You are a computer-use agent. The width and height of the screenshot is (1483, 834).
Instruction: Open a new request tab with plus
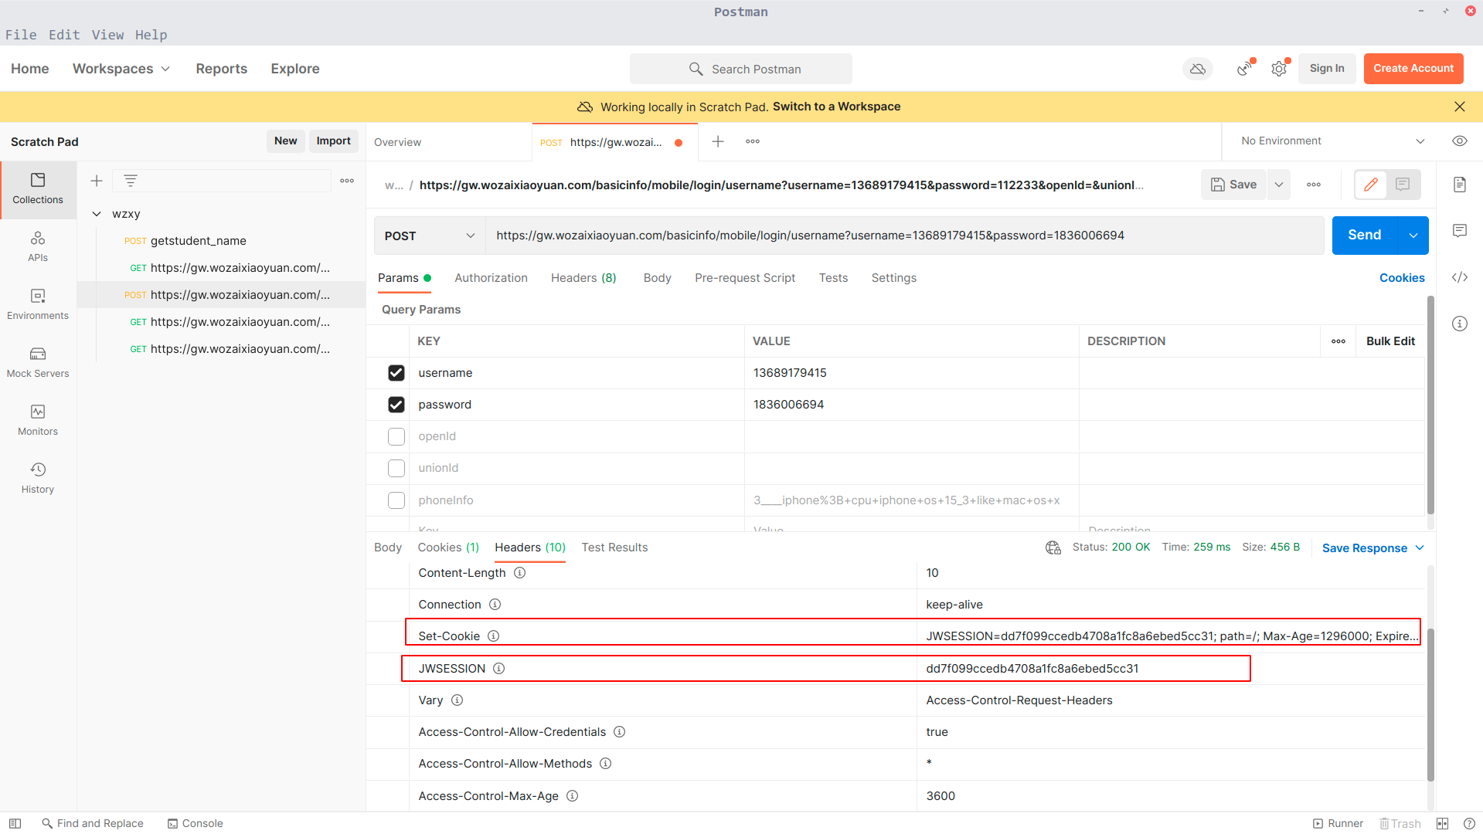[718, 141]
